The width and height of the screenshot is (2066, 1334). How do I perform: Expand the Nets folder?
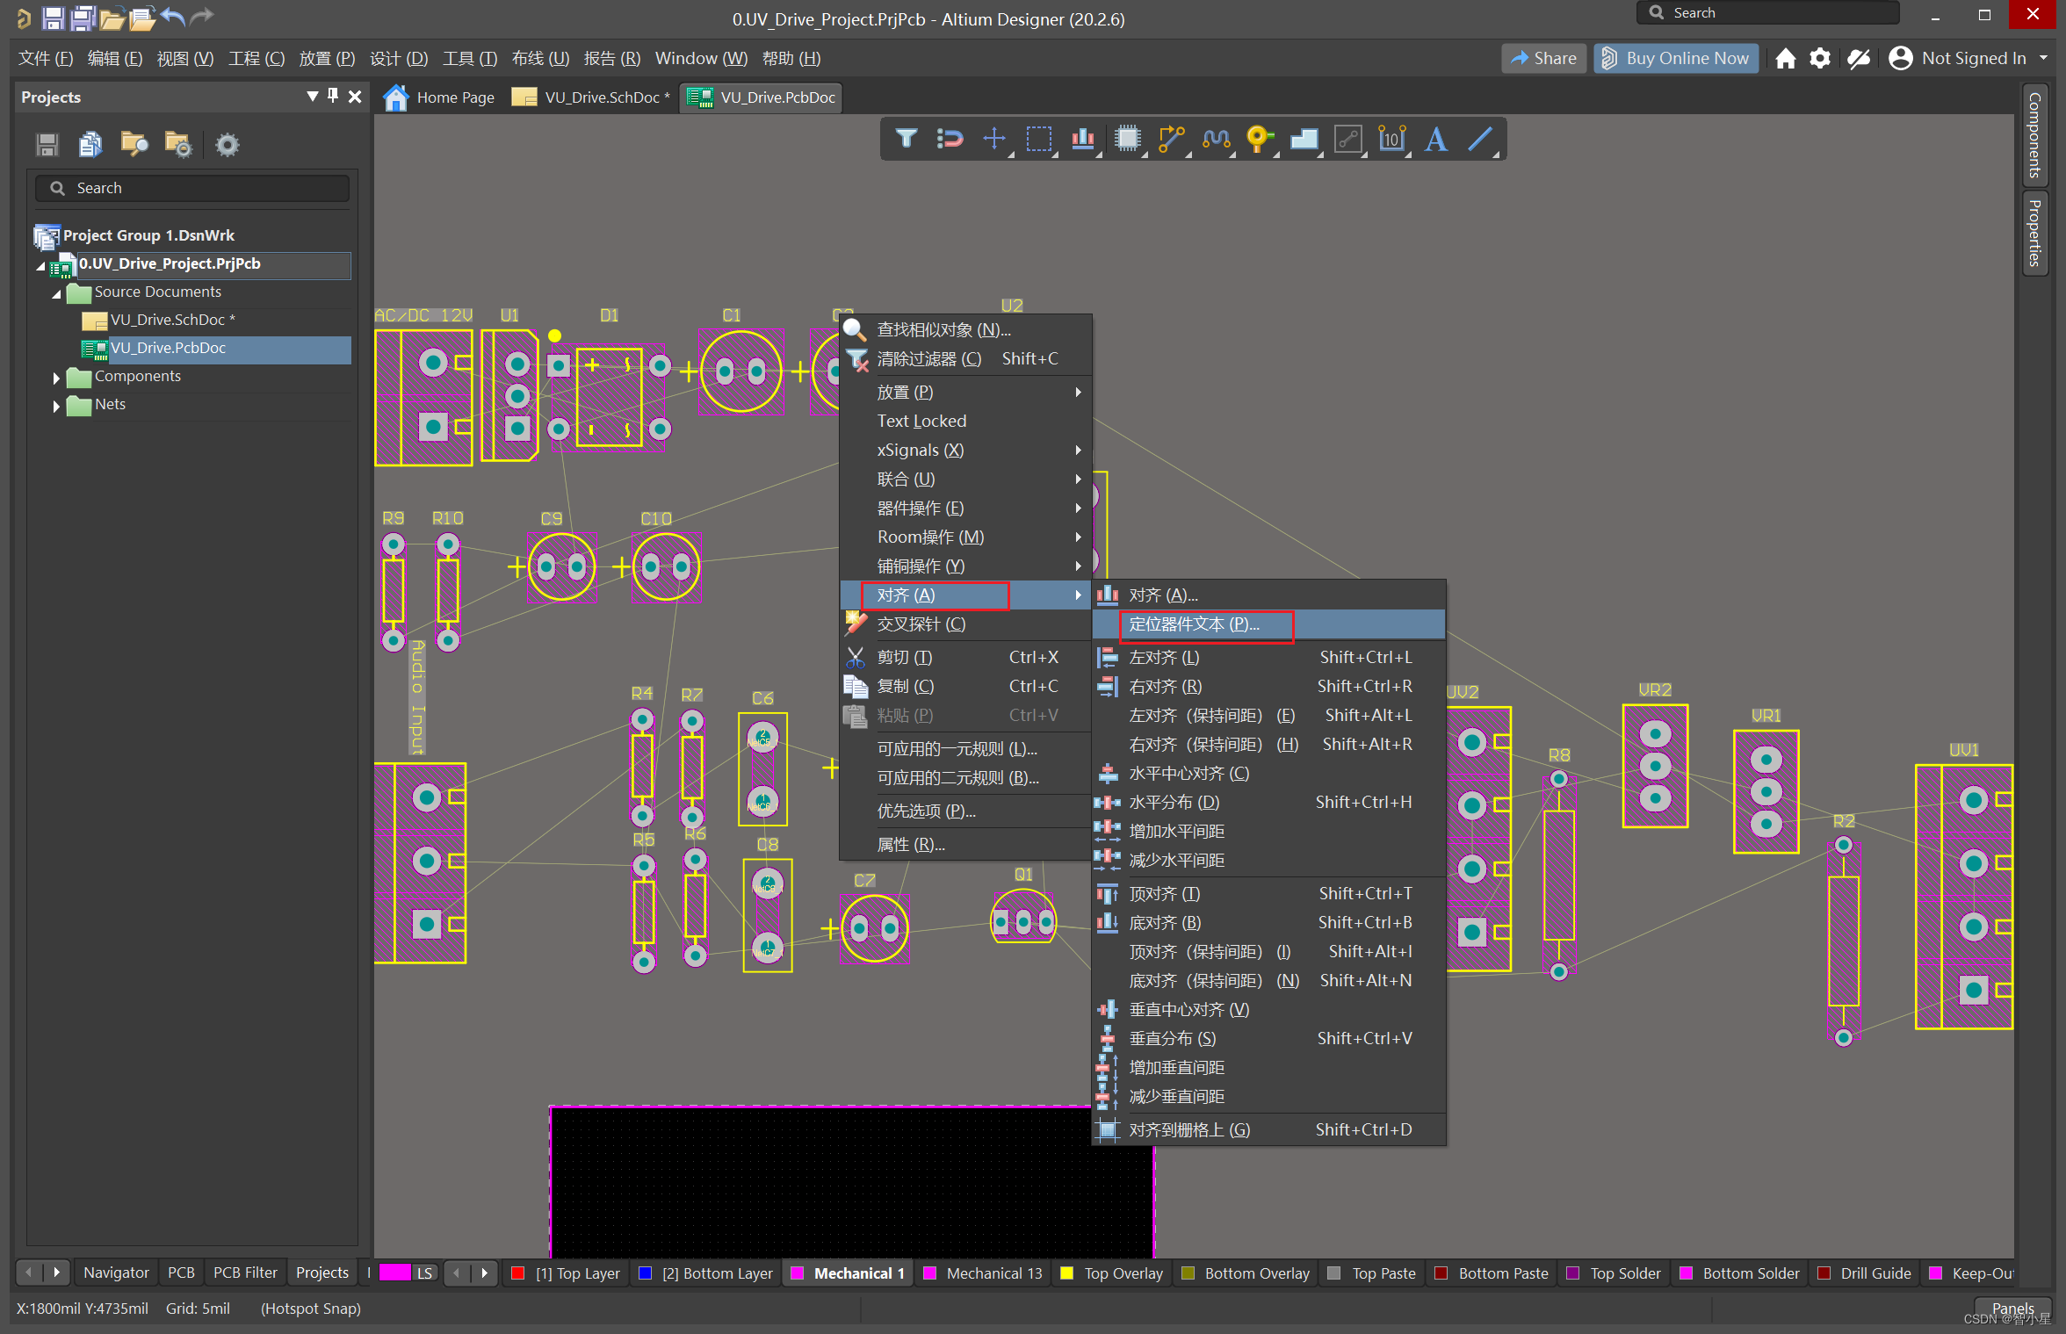coord(56,406)
